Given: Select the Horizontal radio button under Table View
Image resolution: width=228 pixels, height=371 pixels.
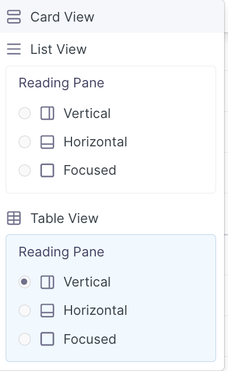Looking at the screenshot, I should coord(24,310).
